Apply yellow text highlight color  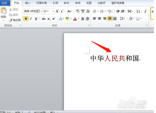point(67,19)
